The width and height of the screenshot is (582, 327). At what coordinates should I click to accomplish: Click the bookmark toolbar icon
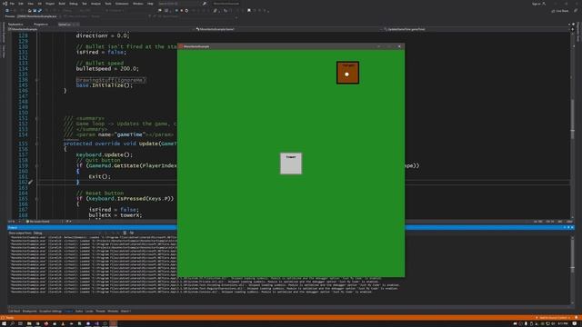click(x=249, y=11)
